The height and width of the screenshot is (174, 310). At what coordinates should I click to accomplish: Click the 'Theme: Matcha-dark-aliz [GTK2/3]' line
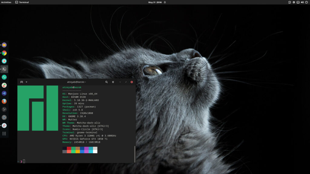click(86, 126)
